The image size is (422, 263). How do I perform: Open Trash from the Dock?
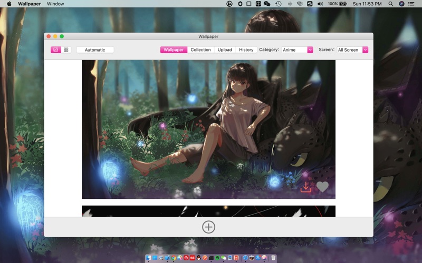273,258
